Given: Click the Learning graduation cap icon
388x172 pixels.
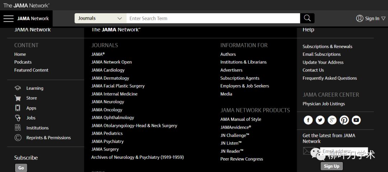Looking at the screenshot, I should pos(18,88).
